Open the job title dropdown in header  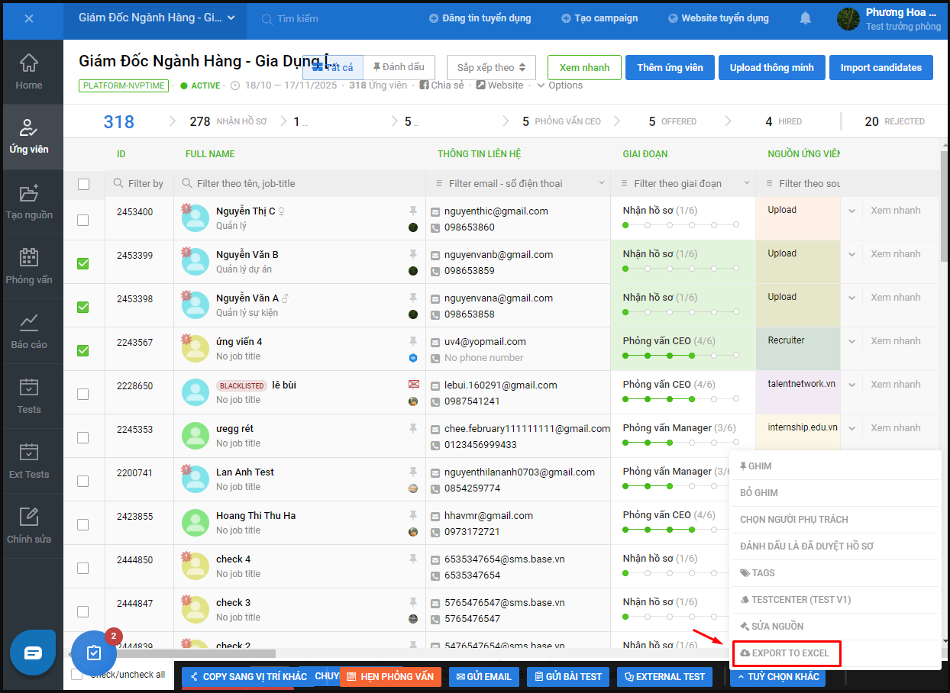coord(157,18)
